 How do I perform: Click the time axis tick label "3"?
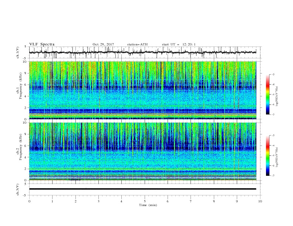[x=98, y=201]
